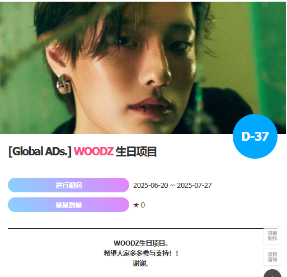Image resolution: width=287 pixels, height=277 pixels.
Task: Click the earring in the banner photo
Action: [64, 85]
